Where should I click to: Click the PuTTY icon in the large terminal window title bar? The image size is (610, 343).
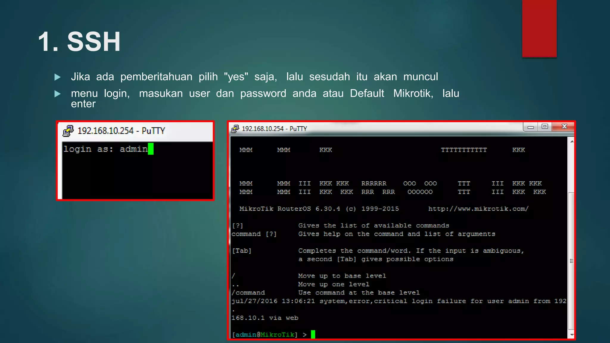coord(235,129)
